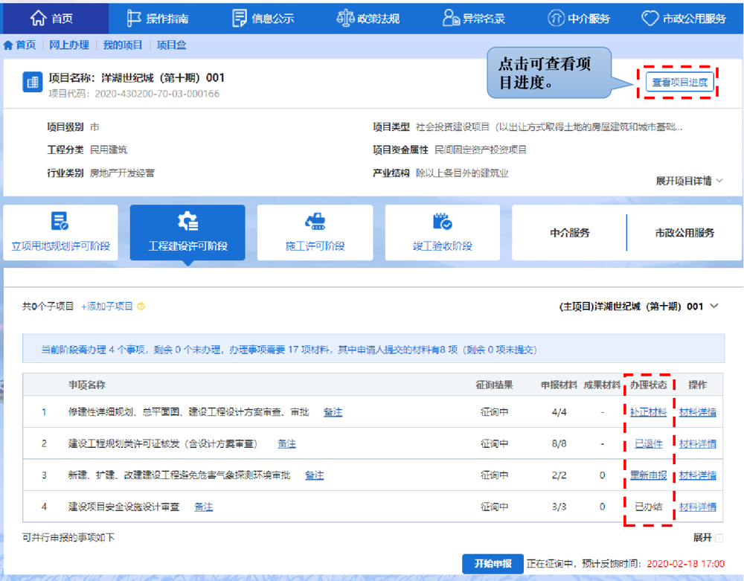Viewport: 744px width, 581px height.
Task: Open 材料详情 for 建设项目安全设施设计审查
Action: point(697,507)
